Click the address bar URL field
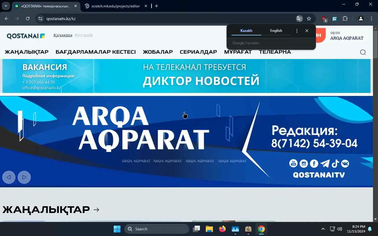This screenshot has width=378, height=236. [x=168, y=19]
